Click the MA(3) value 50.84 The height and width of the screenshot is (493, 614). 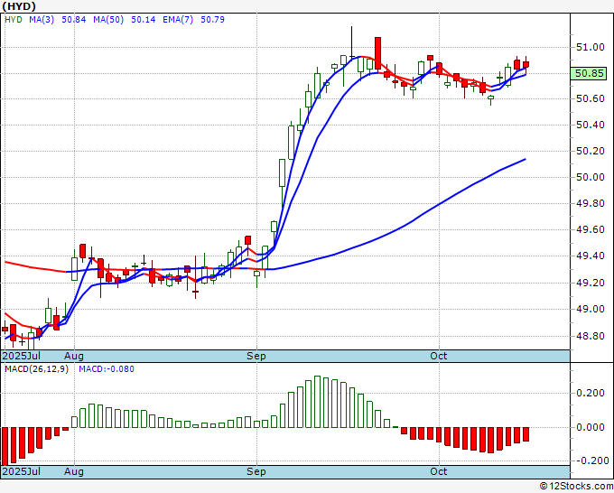tap(74, 19)
